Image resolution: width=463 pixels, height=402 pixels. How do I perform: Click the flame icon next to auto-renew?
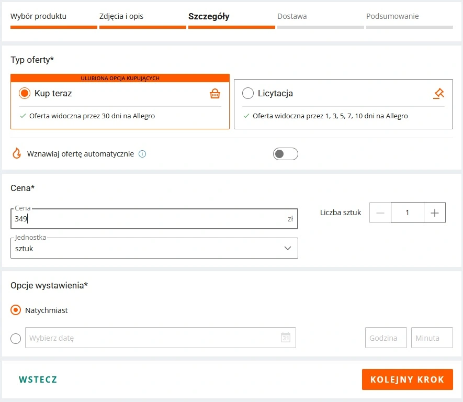17,154
